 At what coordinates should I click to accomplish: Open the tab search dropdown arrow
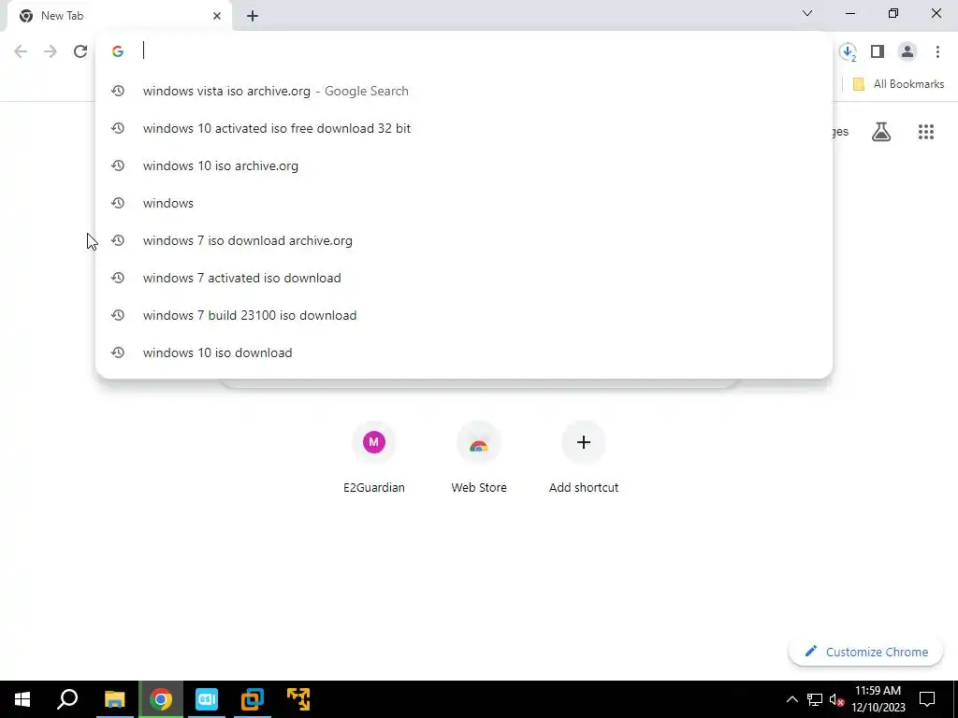click(x=807, y=13)
